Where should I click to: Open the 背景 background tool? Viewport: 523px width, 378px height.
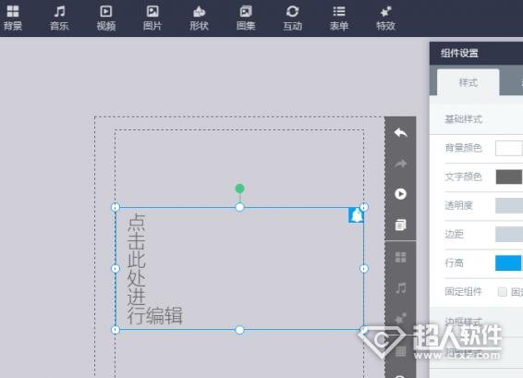[13, 18]
